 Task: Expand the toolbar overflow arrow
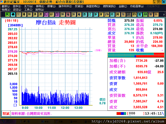click(x=164, y=15)
